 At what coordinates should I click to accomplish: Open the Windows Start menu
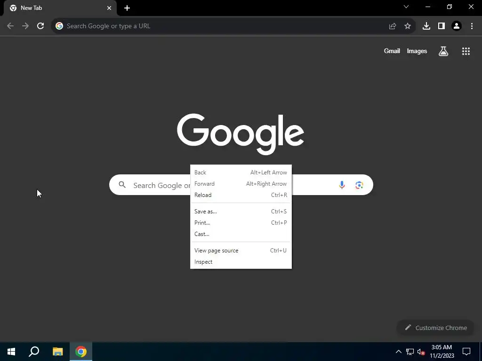(11, 352)
